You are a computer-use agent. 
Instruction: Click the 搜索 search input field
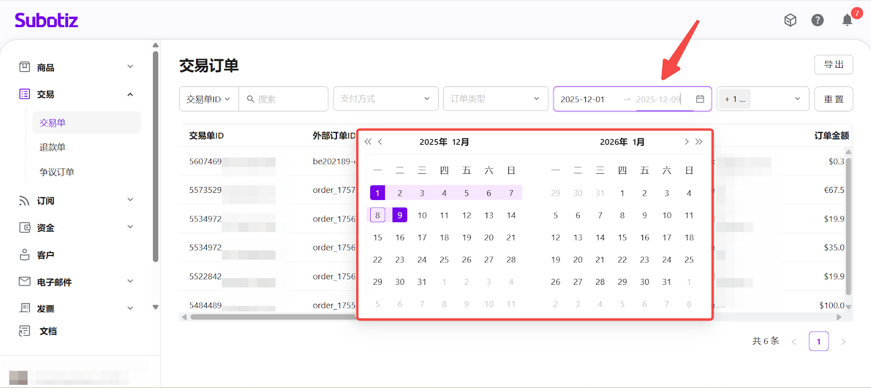coord(289,99)
